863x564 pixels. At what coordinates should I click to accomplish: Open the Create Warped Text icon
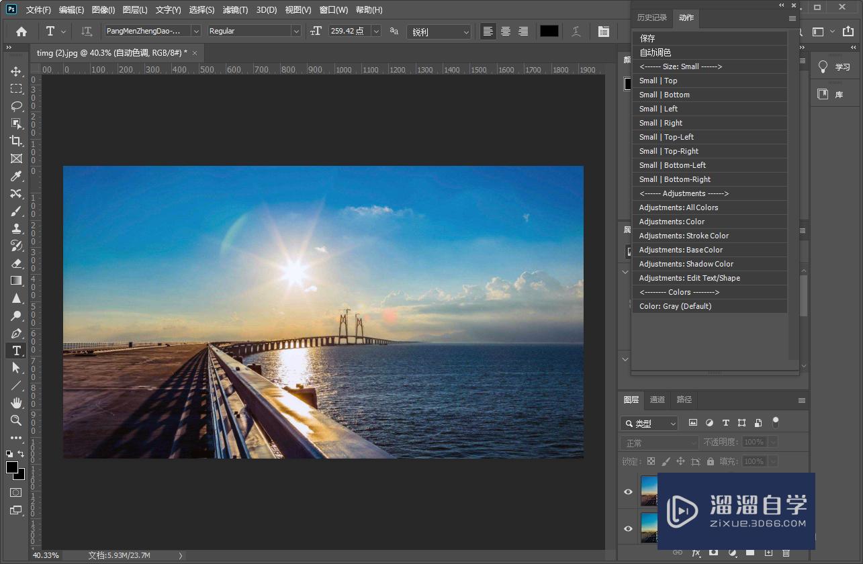[x=576, y=31]
